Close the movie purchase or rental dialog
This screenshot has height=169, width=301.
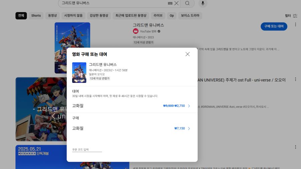click(x=188, y=54)
